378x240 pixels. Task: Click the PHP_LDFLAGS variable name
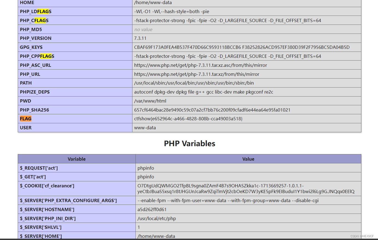click(x=36, y=11)
